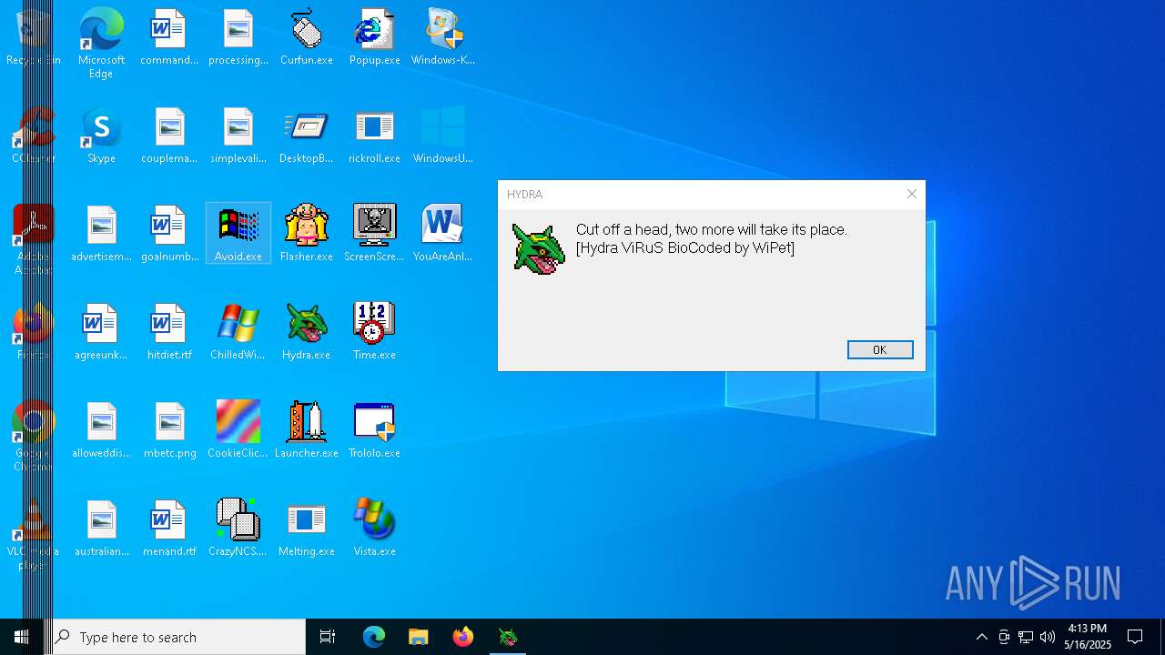Screen dimensions: 1165x655
Task: Open File Explorer from the taskbar
Action: 419,637
